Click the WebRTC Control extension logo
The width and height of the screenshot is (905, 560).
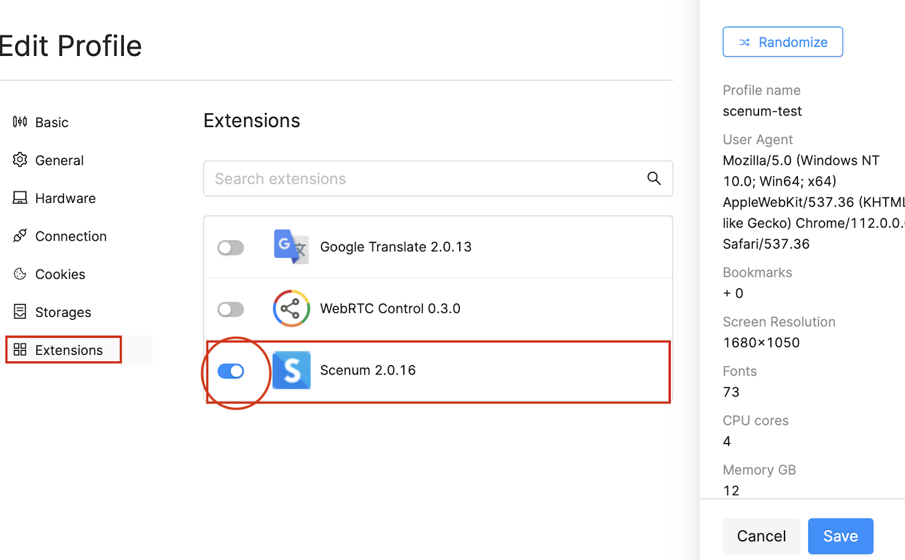(291, 309)
